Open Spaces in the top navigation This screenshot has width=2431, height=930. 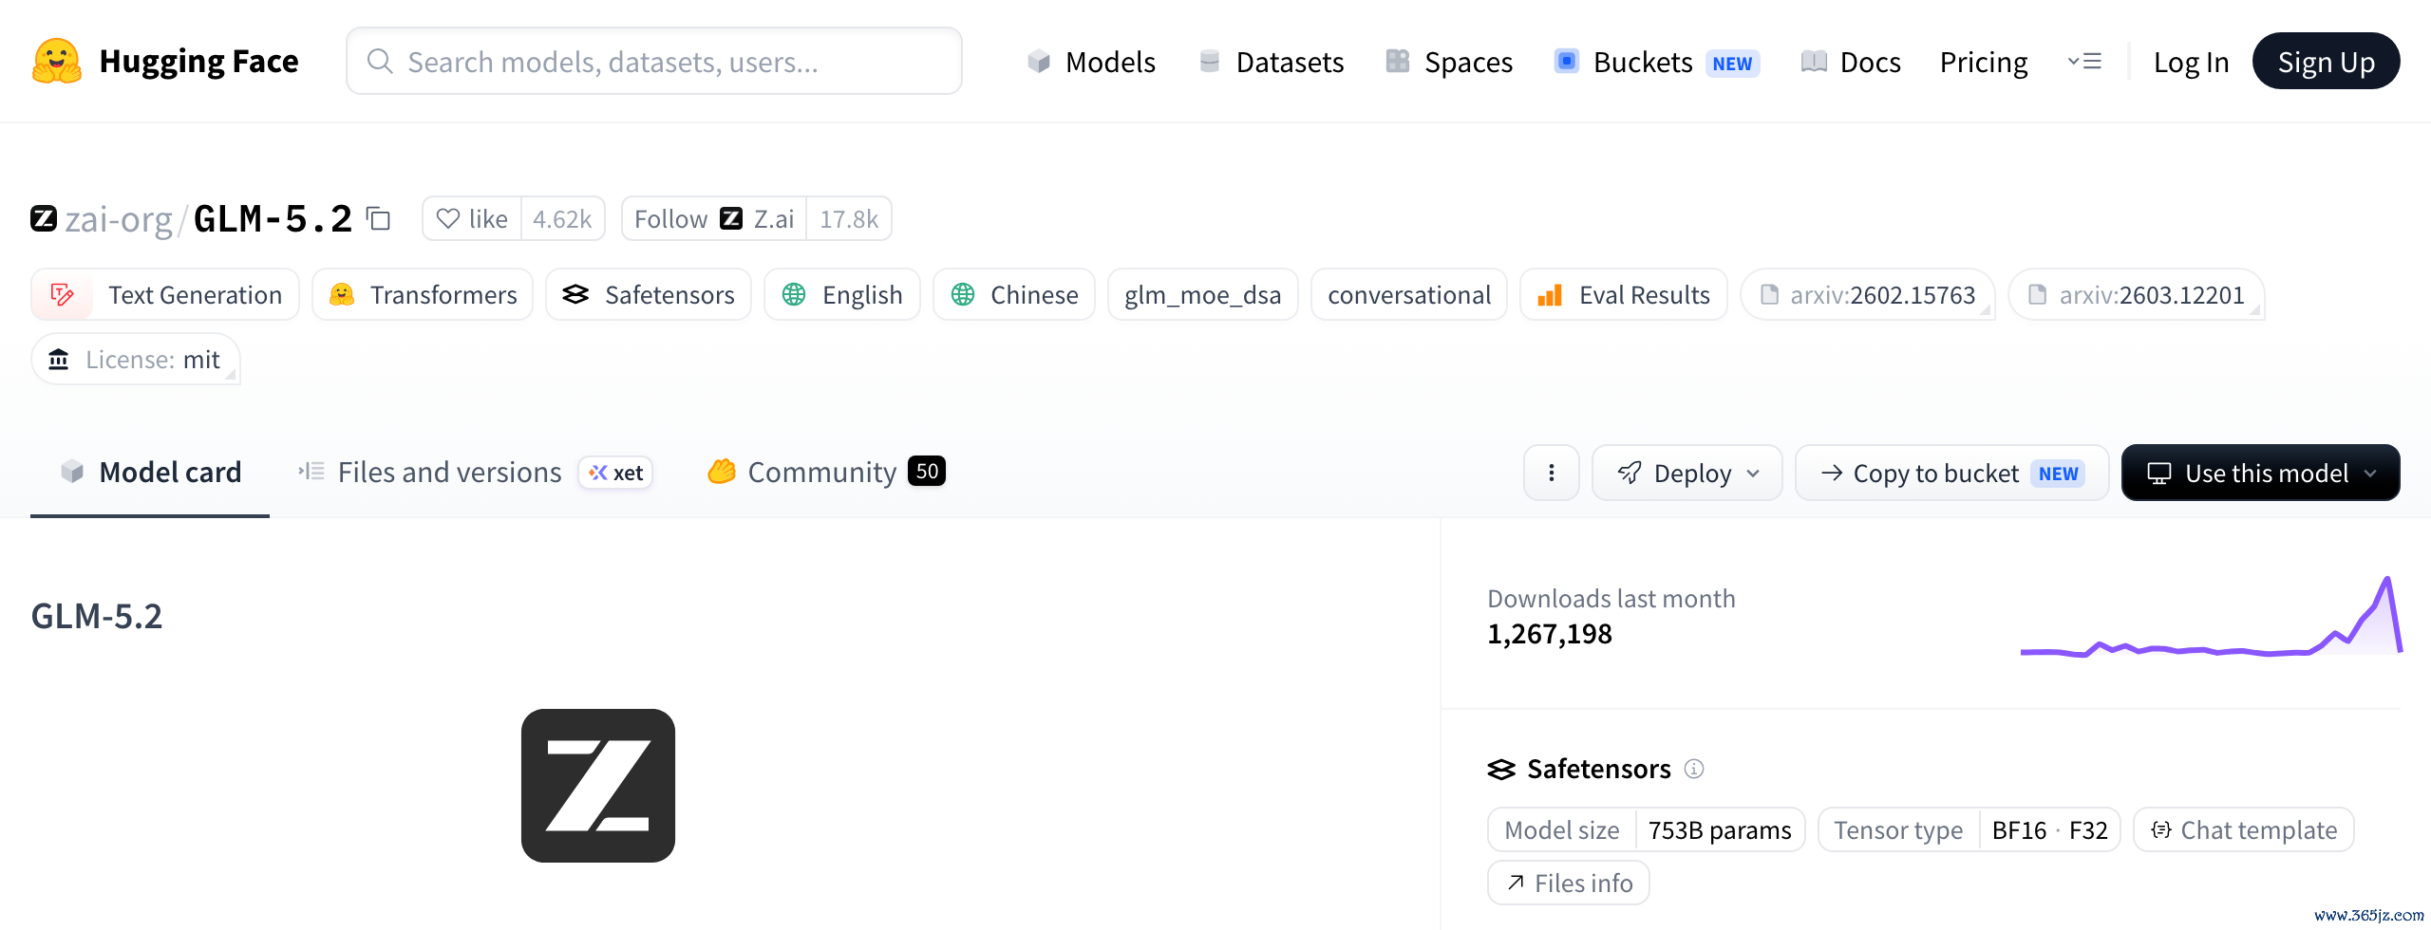(1449, 62)
